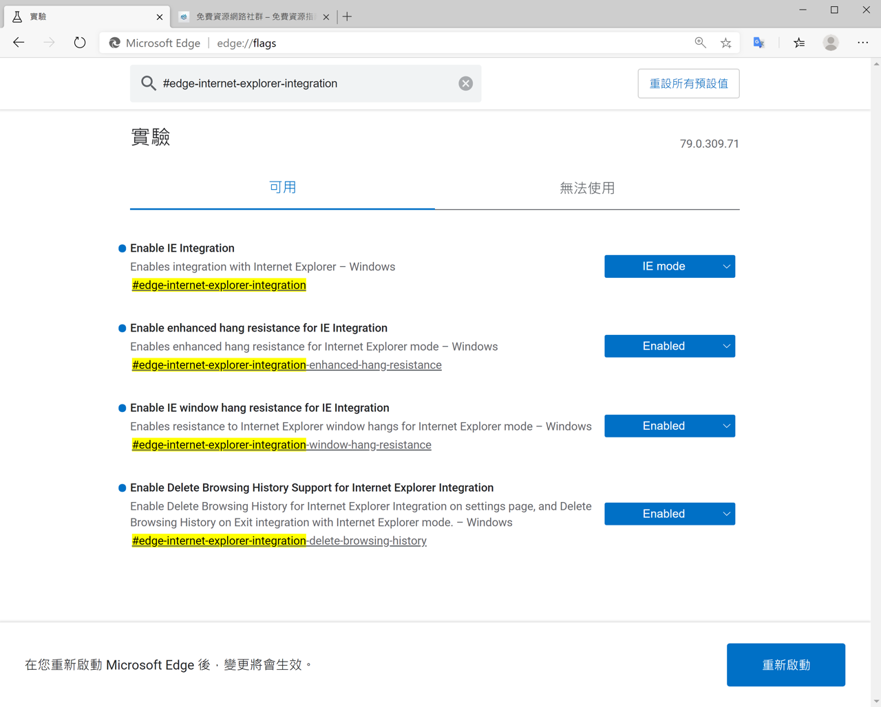Open dropdown for IE window hang resistance

point(670,426)
